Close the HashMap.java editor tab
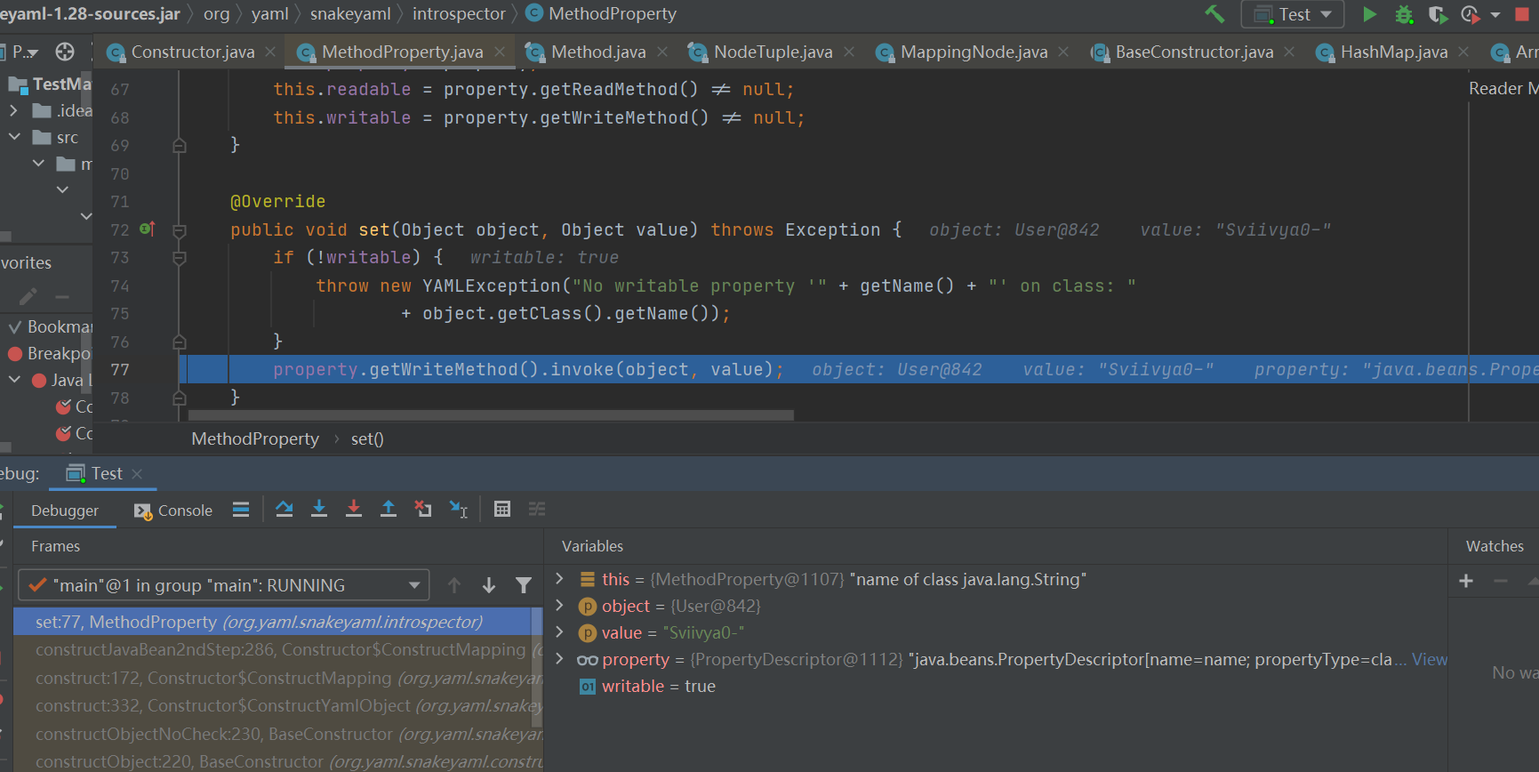1539x772 pixels. 1463,52
